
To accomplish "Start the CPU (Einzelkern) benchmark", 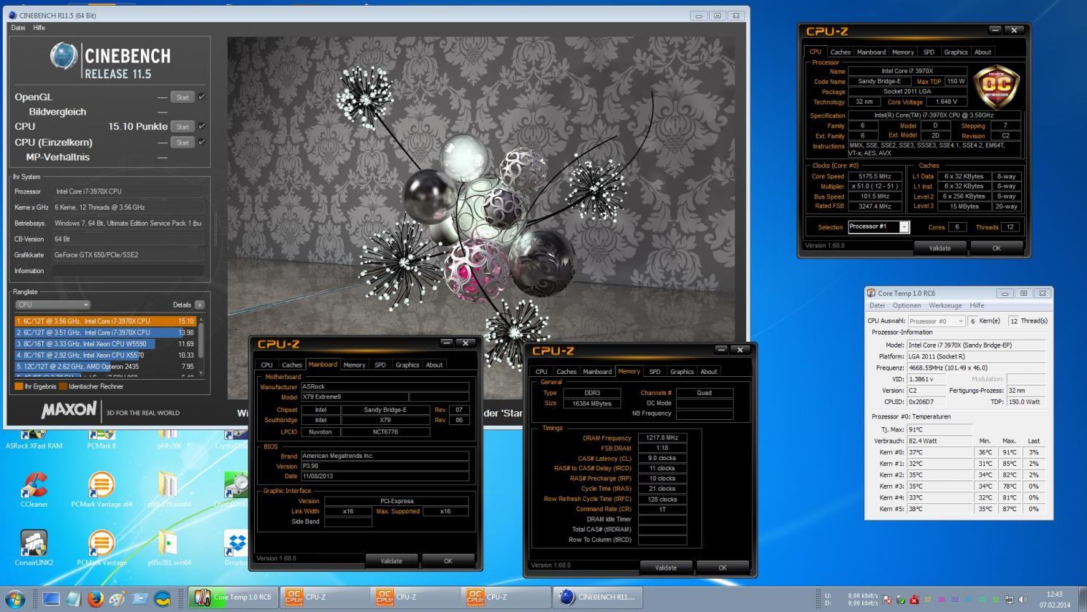I will click(x=183, y=142).
